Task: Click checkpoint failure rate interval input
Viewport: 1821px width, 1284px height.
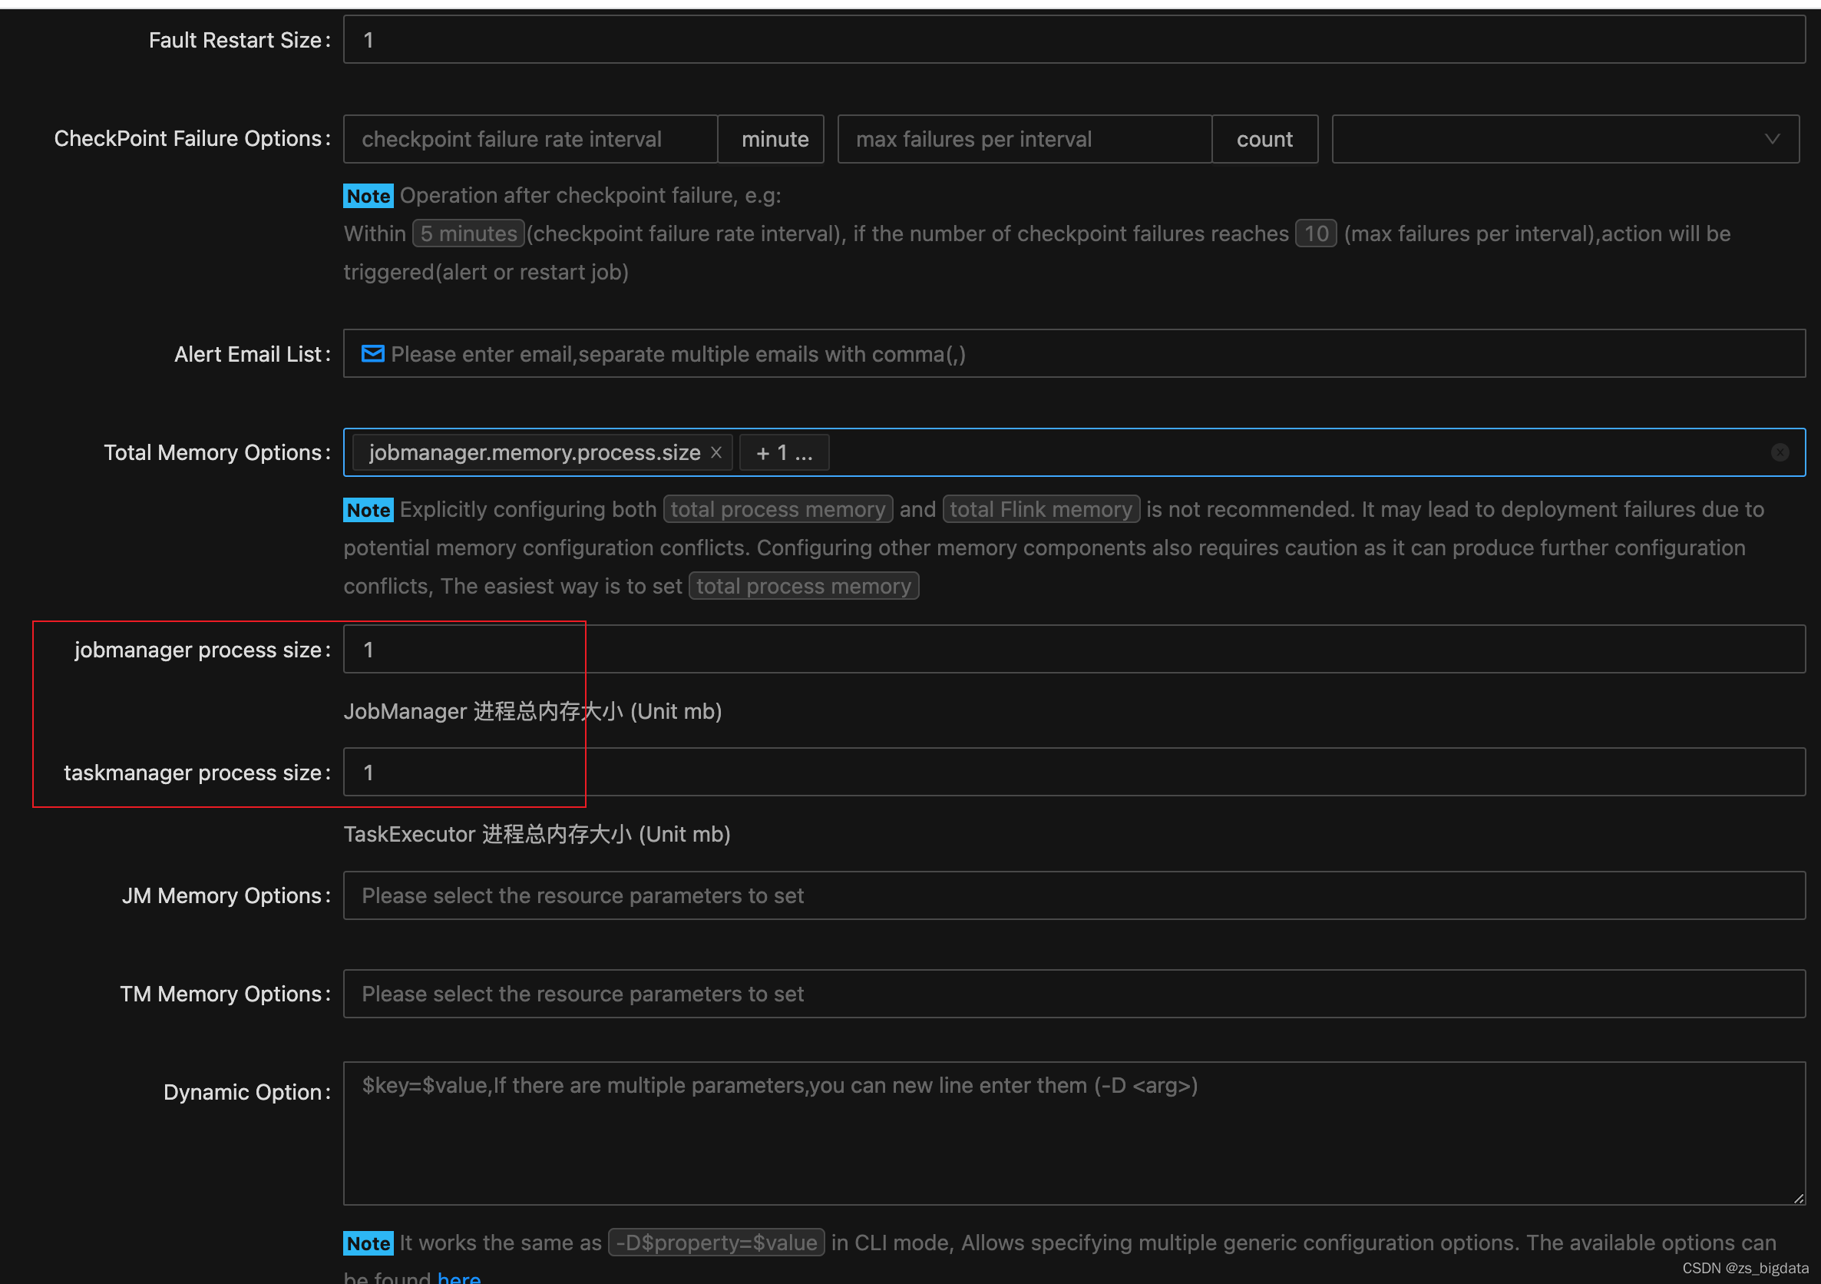Action: tap(530, 139)
